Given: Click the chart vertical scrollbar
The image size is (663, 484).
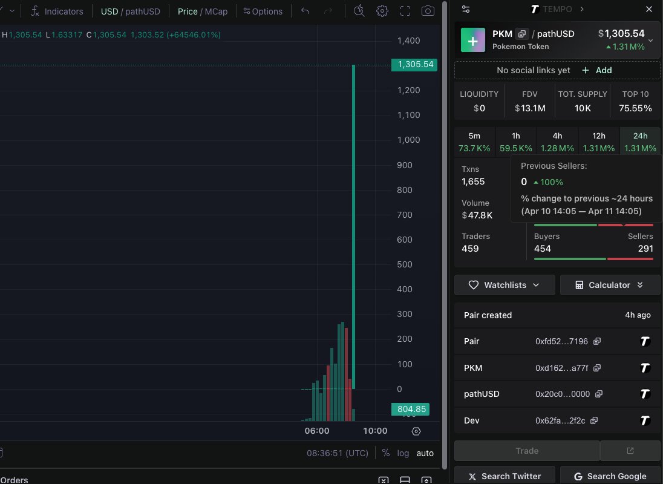Looking at the screenshot, I should pyautogui.click(x=445, y=235).
